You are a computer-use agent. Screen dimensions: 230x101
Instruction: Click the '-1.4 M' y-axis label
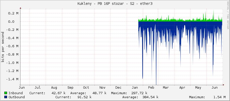tap(12, 79)
